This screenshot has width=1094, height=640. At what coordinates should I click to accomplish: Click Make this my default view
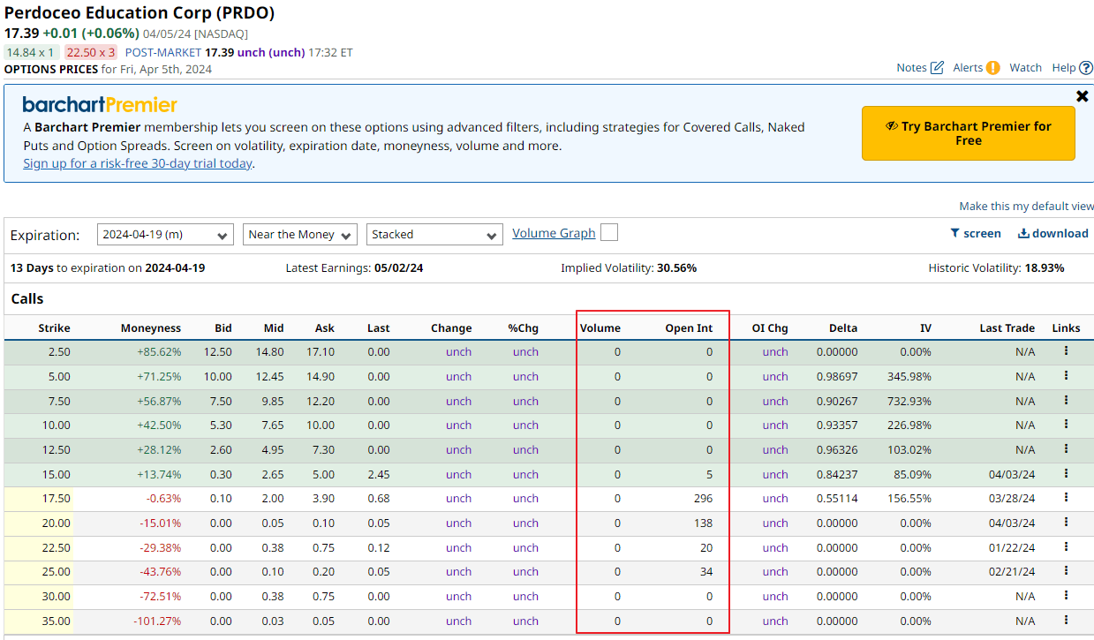[1026, 207]
